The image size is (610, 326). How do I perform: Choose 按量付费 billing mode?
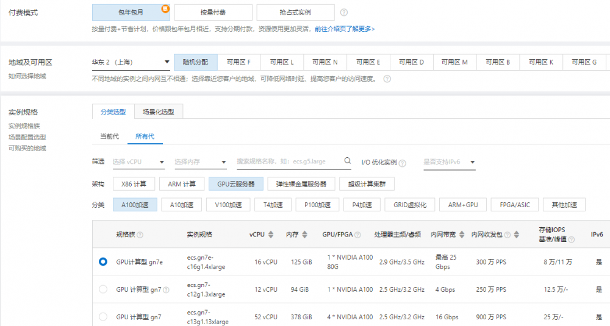[x=213, y=12]
